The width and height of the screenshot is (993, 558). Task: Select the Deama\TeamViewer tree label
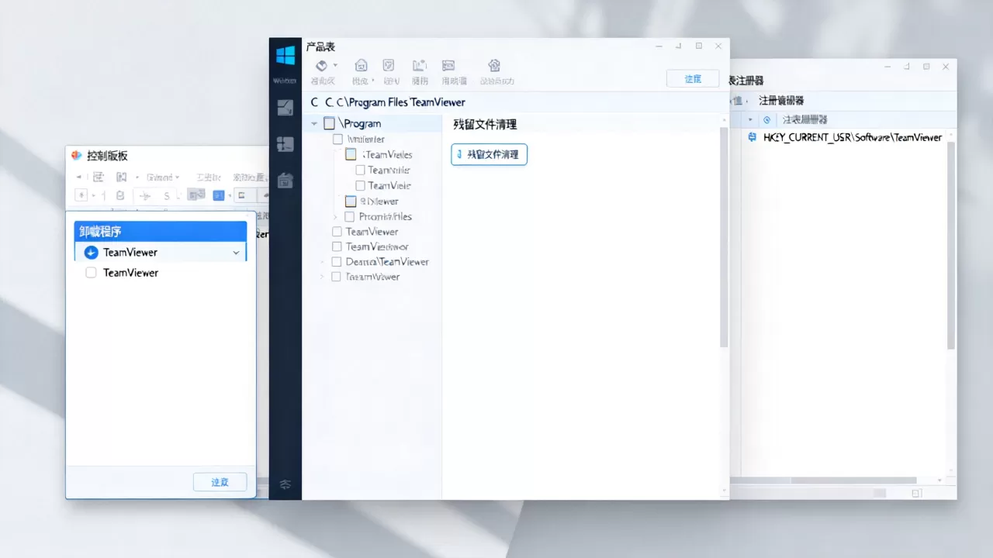point(387,262)
